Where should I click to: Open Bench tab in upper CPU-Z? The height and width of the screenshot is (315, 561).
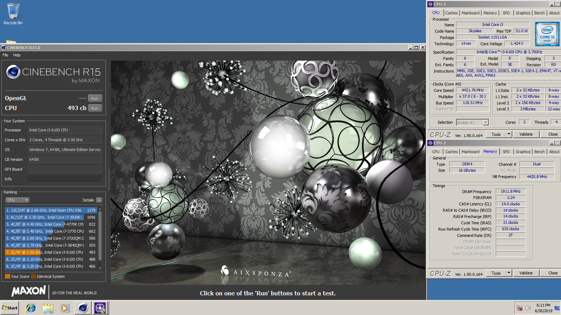coord(540,13)
